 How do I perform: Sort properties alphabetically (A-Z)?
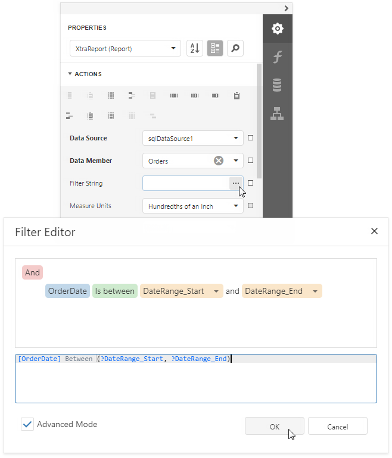(195, 49)
